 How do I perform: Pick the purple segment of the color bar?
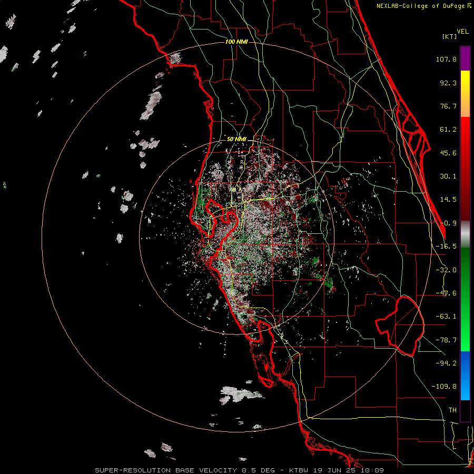pos(465,58)
